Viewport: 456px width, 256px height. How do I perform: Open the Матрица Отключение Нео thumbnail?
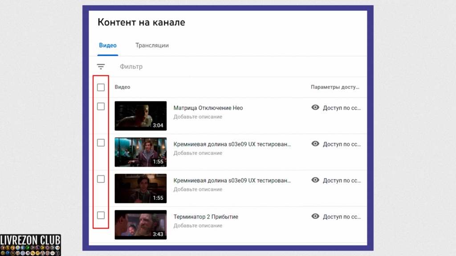tap(140, 116)
